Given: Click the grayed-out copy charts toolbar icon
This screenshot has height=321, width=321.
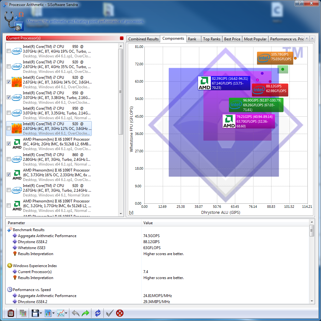Looking at the screenshot, I should point(23,313).
